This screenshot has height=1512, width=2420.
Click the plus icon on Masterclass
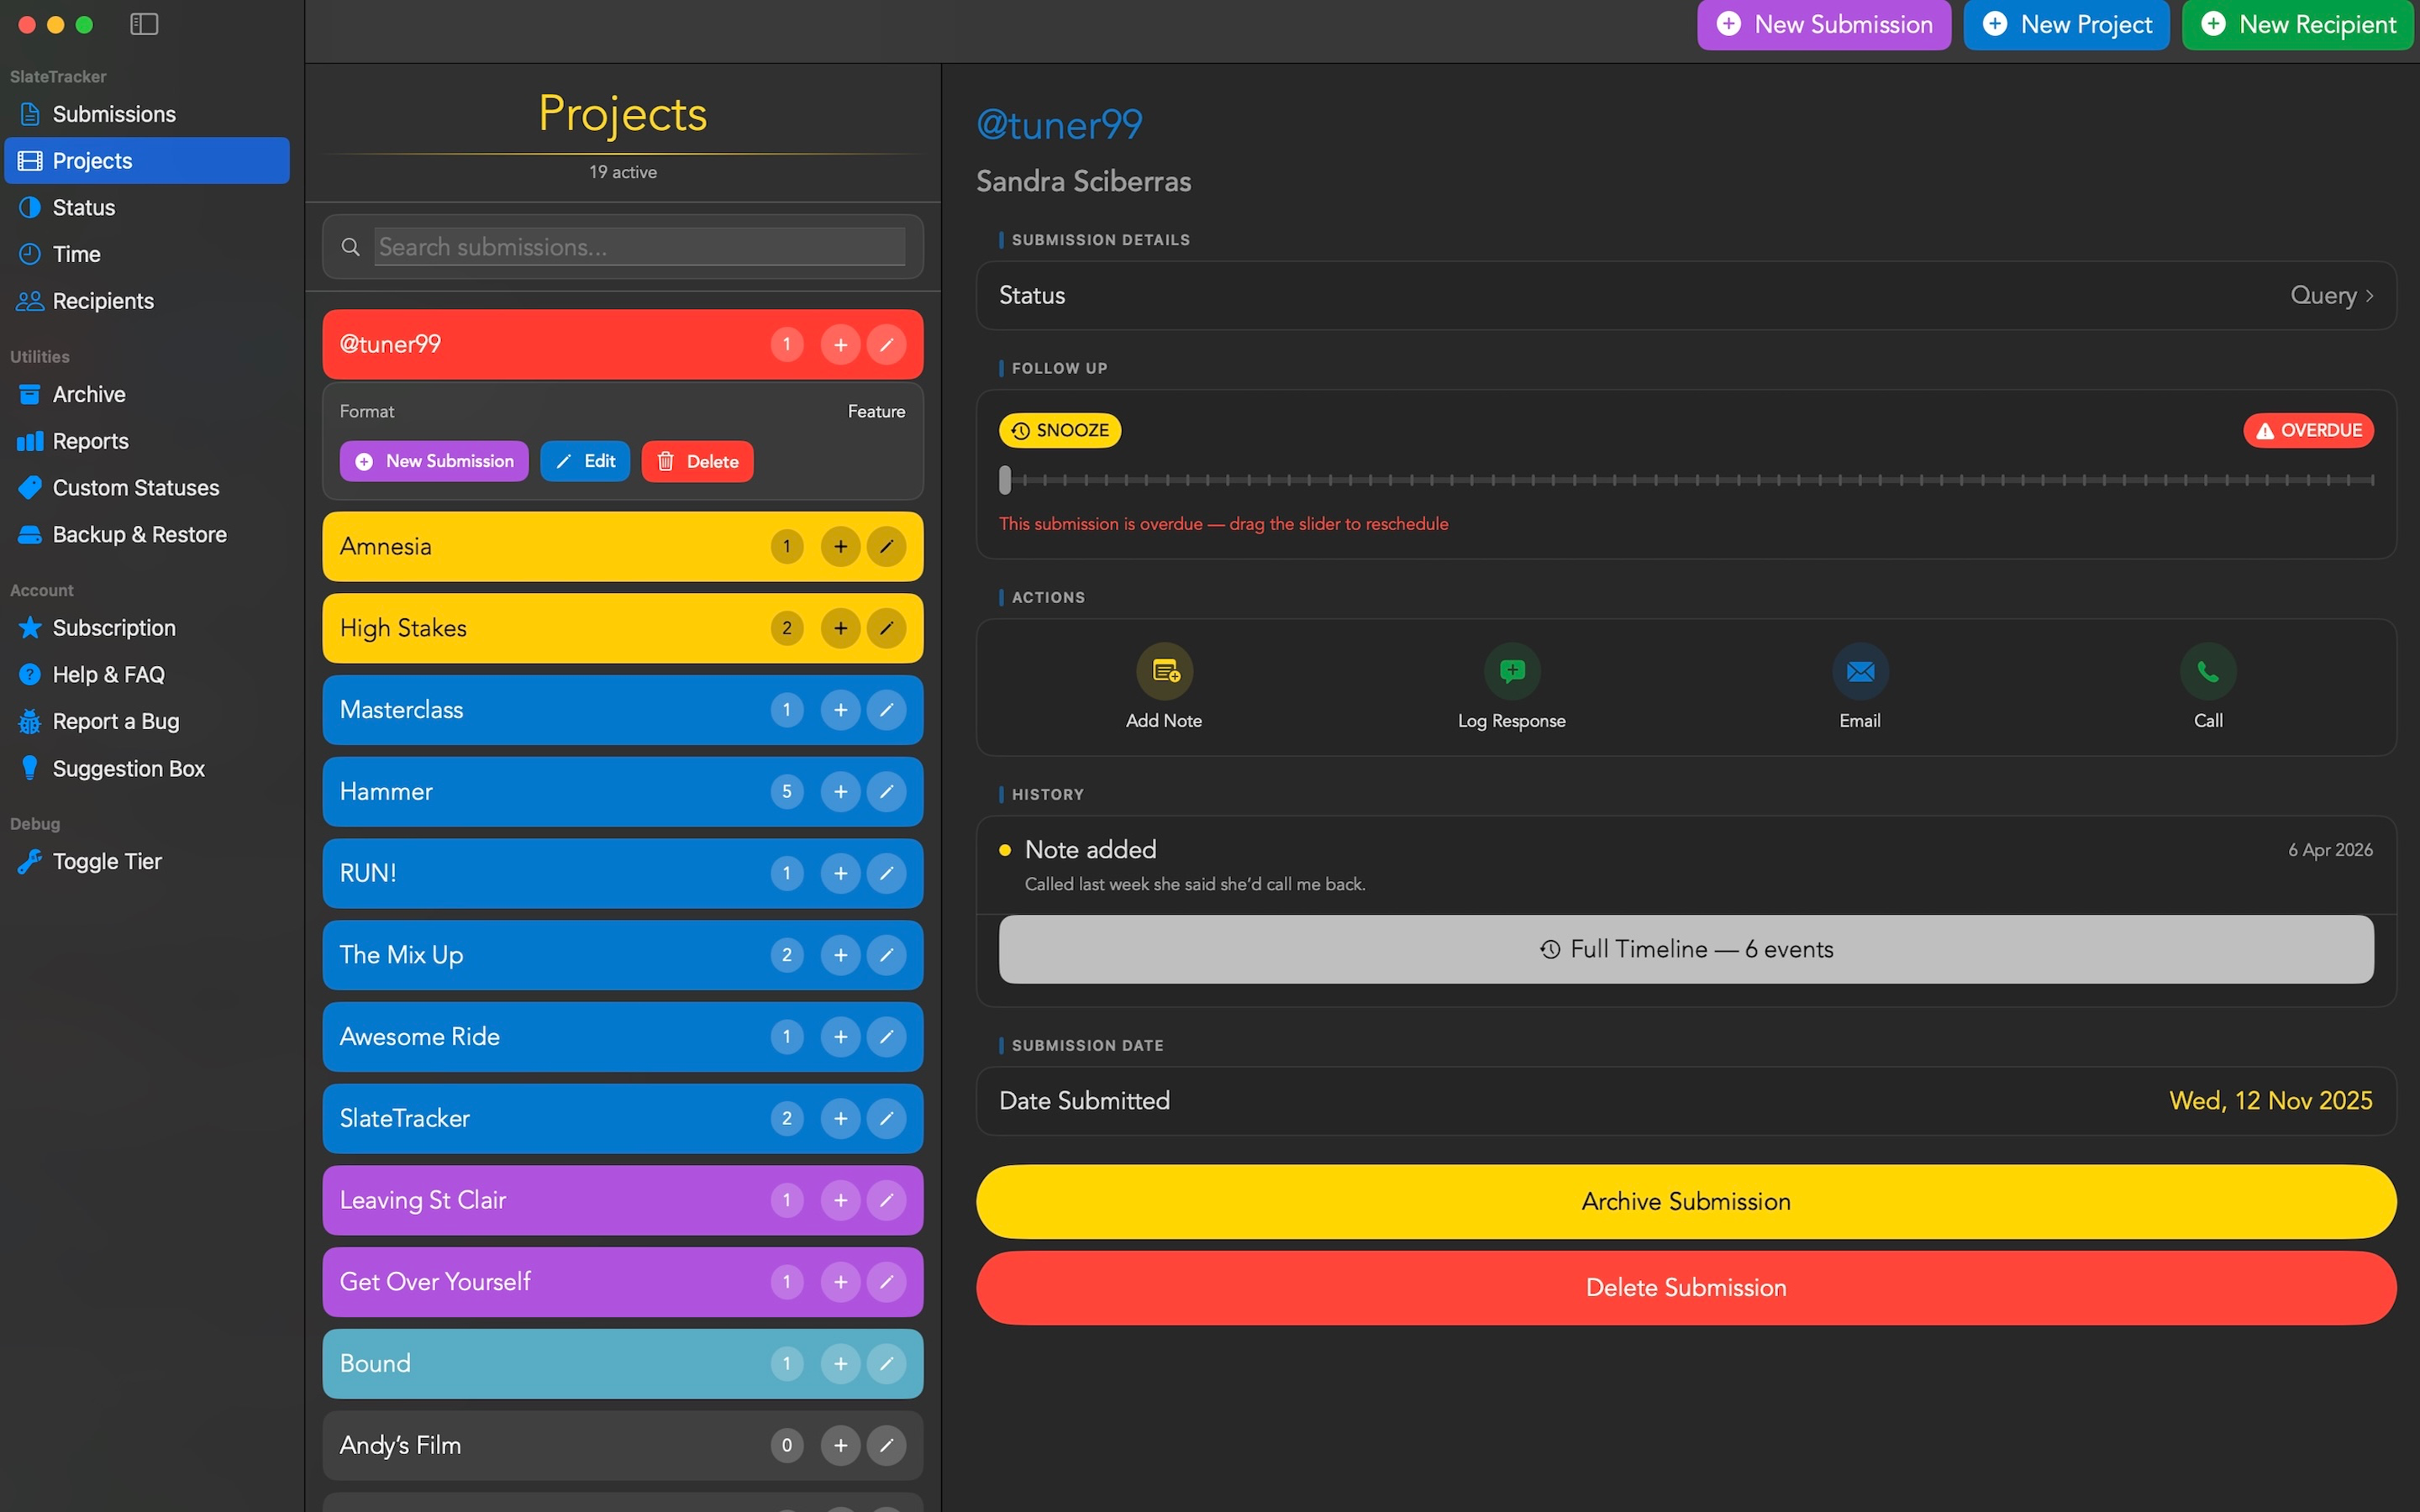[840, 710]
